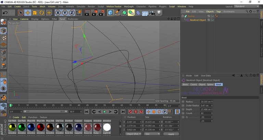The width and height of the screenshot is (263, 140).
Task: Activate the Move tool
Action: click(28, 13)
